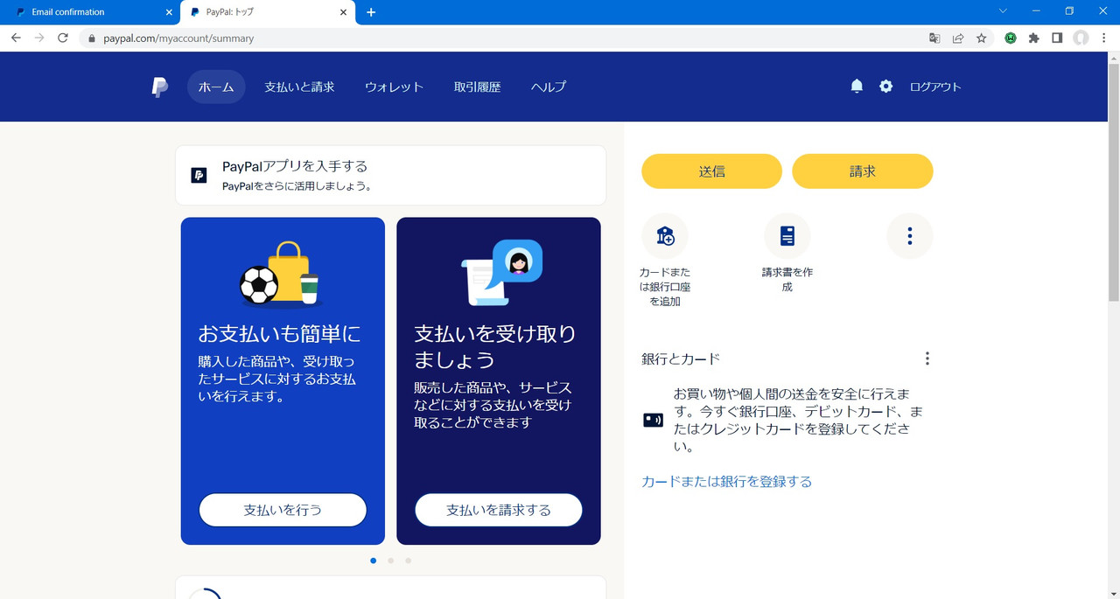1120x599 pixels.
Task: Click お支払いも簡単に card illustration
Action: [x=280, y=274]
